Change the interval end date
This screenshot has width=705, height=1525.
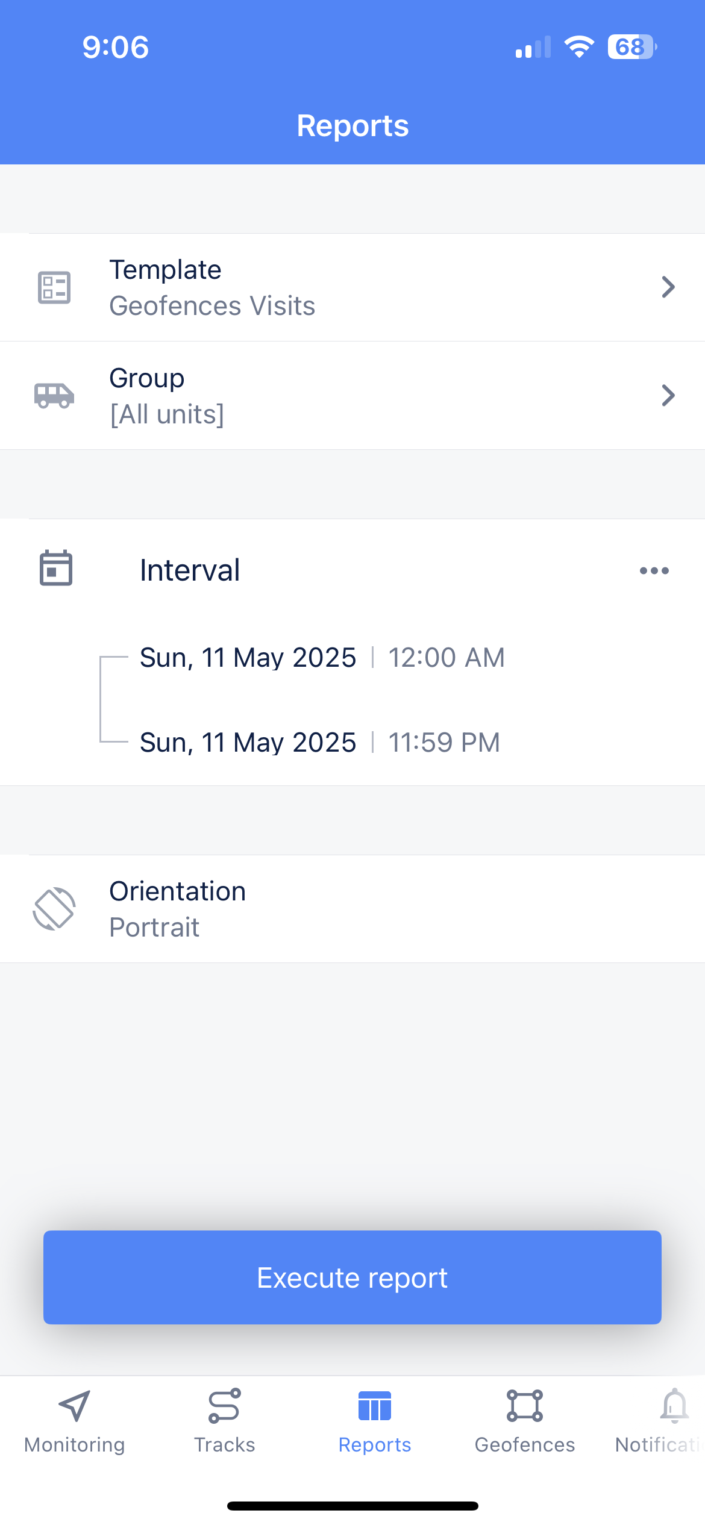pyautogui.click(x=248, y=742)
